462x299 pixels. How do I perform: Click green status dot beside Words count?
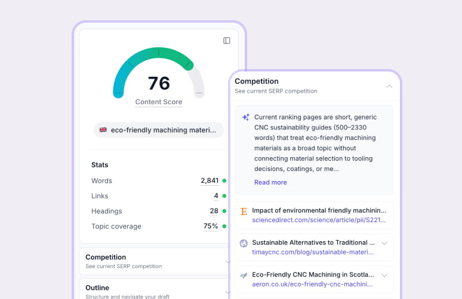[x=224, y=181]
